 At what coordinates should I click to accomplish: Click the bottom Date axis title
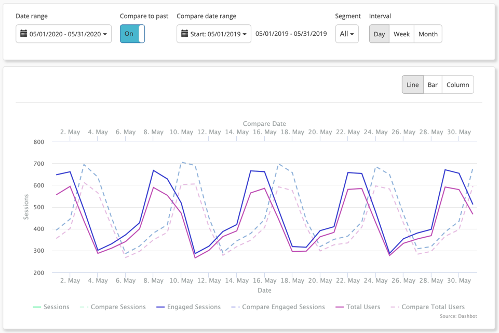[264, 290]
